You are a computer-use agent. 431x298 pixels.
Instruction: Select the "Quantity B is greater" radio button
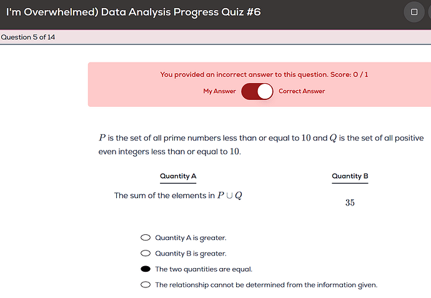coord(146,254)
